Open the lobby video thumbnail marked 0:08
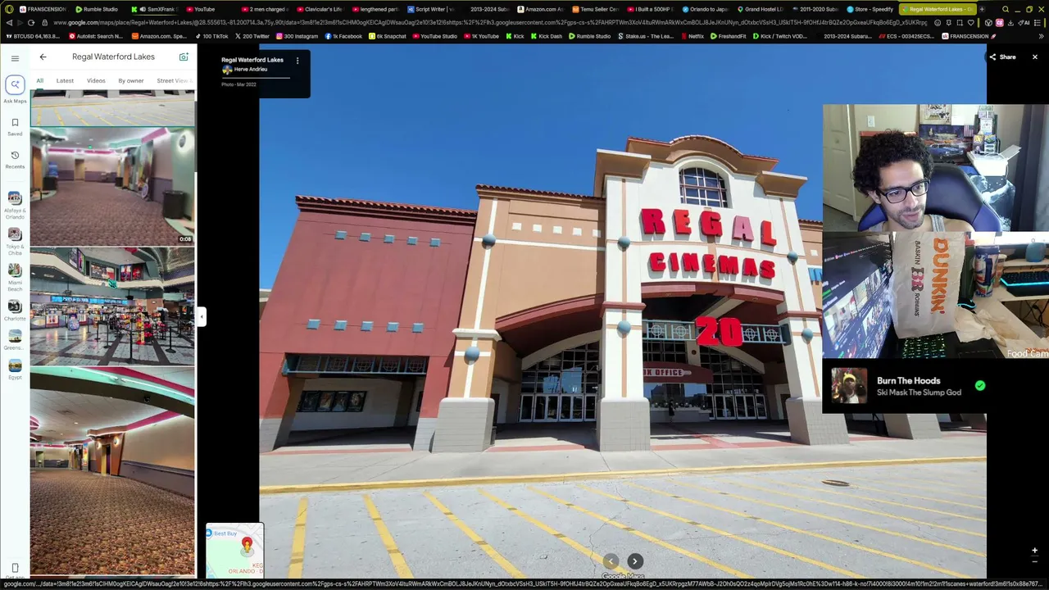The image size is (1049, 590). coord(112,187)
